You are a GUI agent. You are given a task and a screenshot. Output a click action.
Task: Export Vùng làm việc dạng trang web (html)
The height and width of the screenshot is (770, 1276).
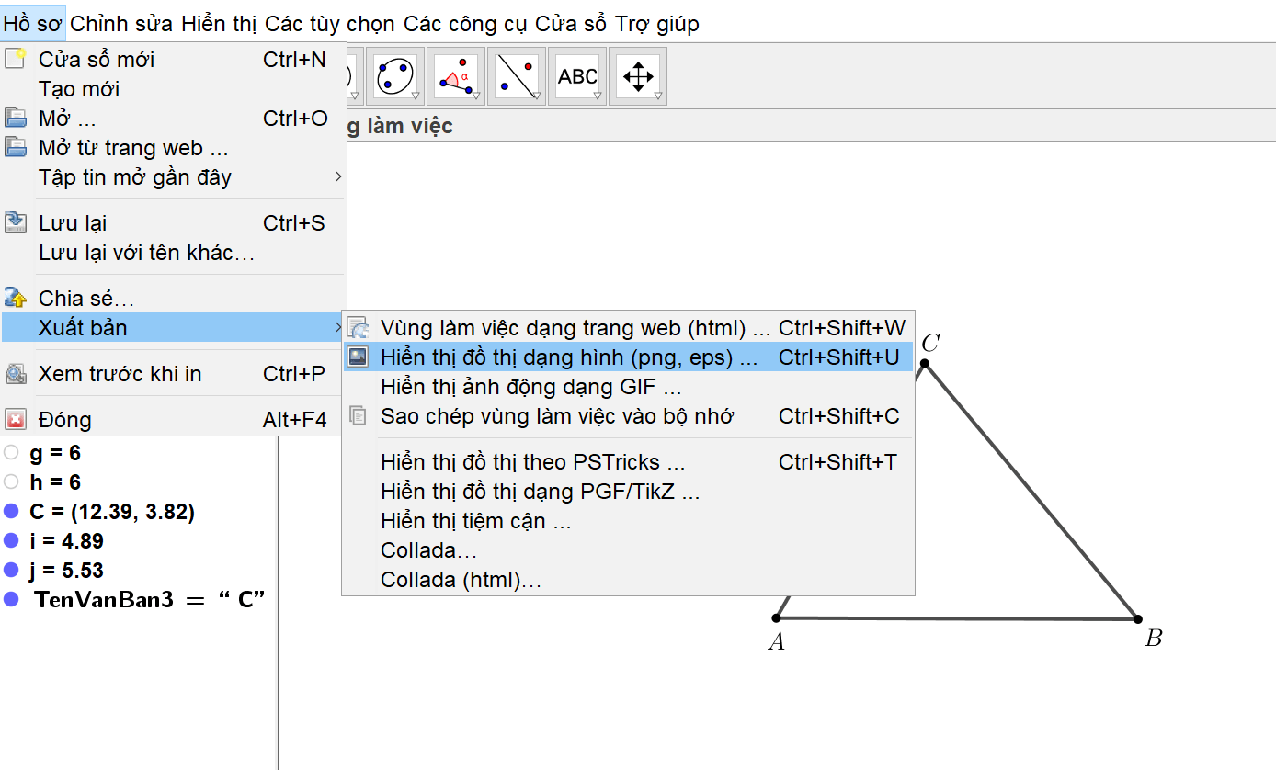(629, 328)
